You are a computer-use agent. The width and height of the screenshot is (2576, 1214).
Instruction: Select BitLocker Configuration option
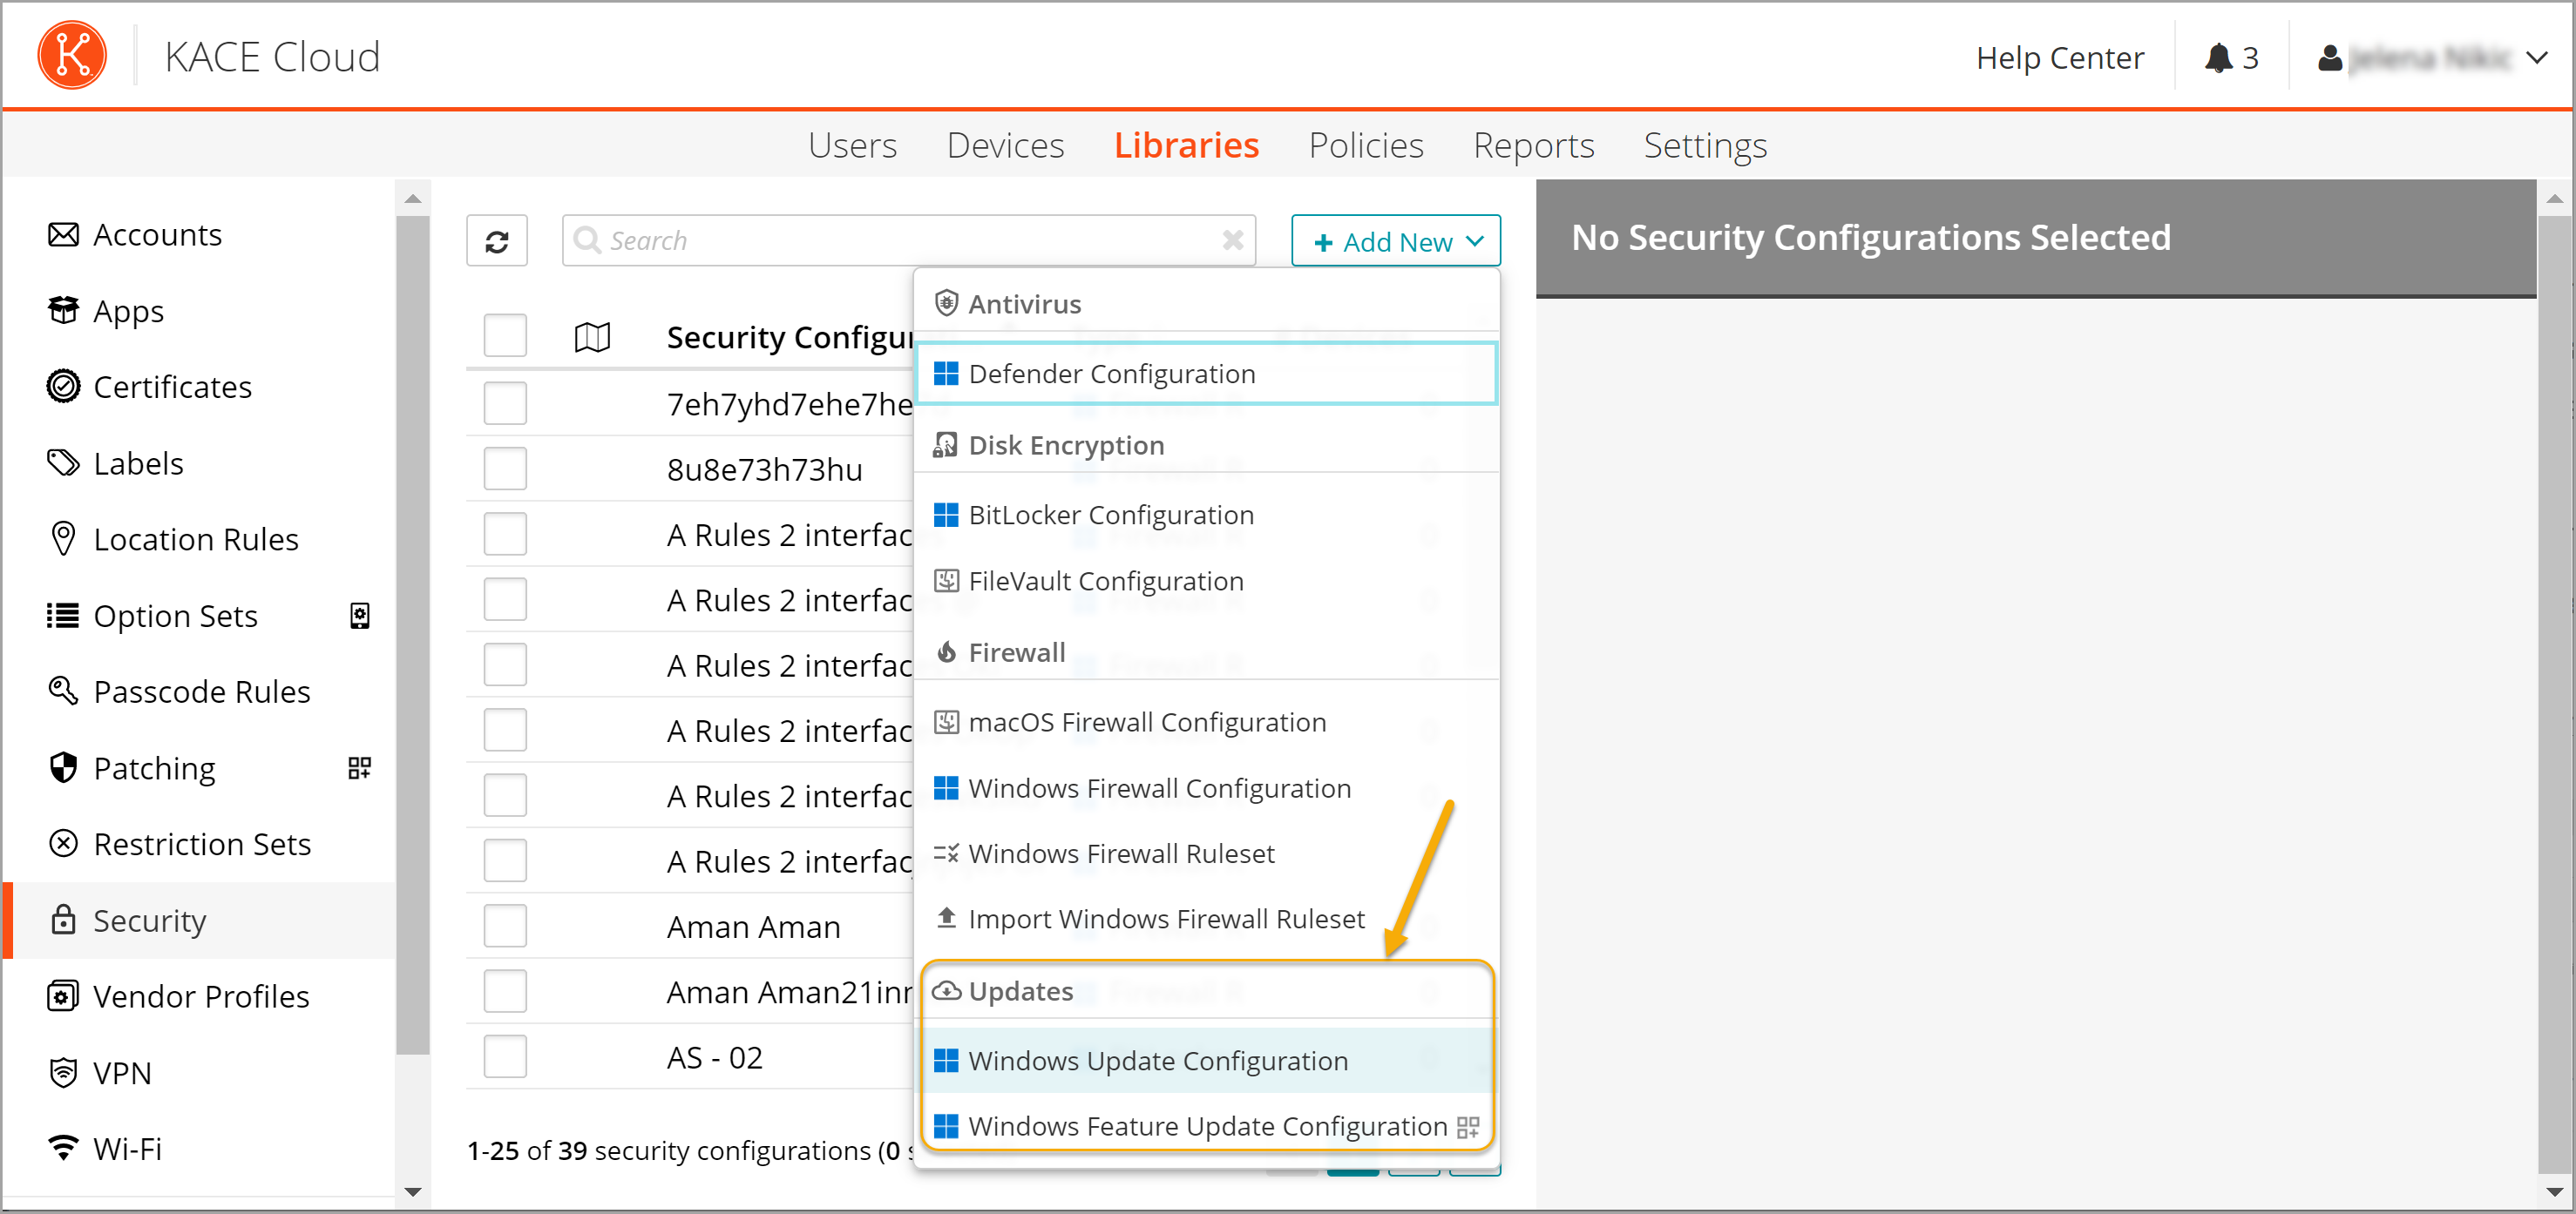(x=1110, y=515)
